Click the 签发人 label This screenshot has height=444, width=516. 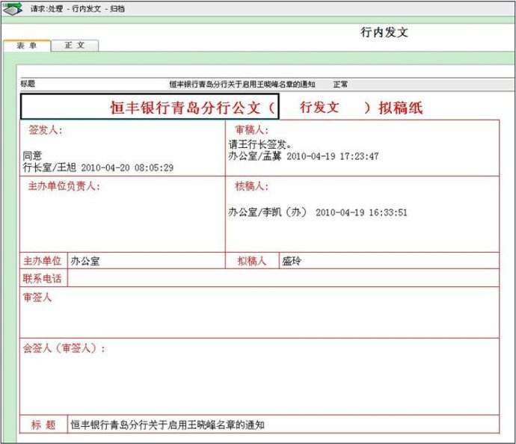(x=45, y=130)
